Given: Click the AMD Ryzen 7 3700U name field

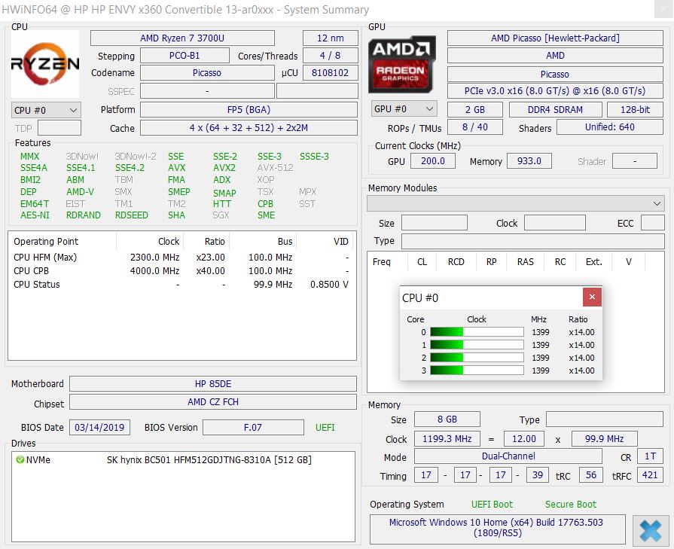Looking at the screenshot, I should [182, 38].
